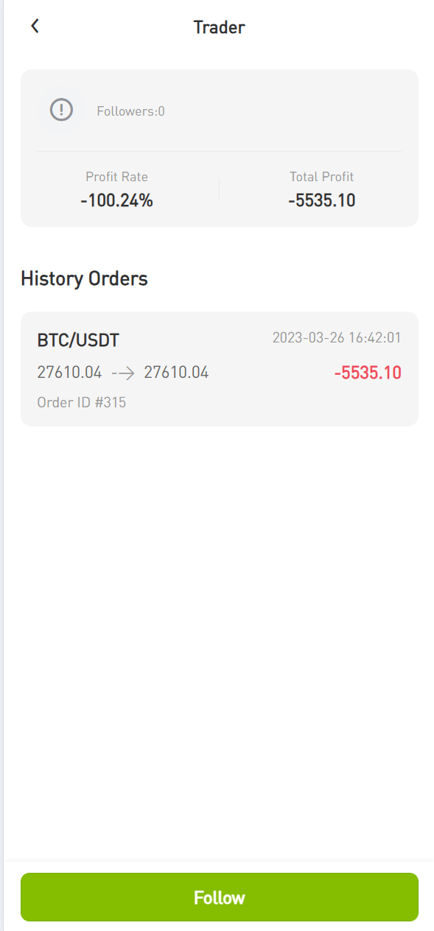
Task: Click the order timestamp 2023-03-26 16:42:01
Action: point(337,338)
